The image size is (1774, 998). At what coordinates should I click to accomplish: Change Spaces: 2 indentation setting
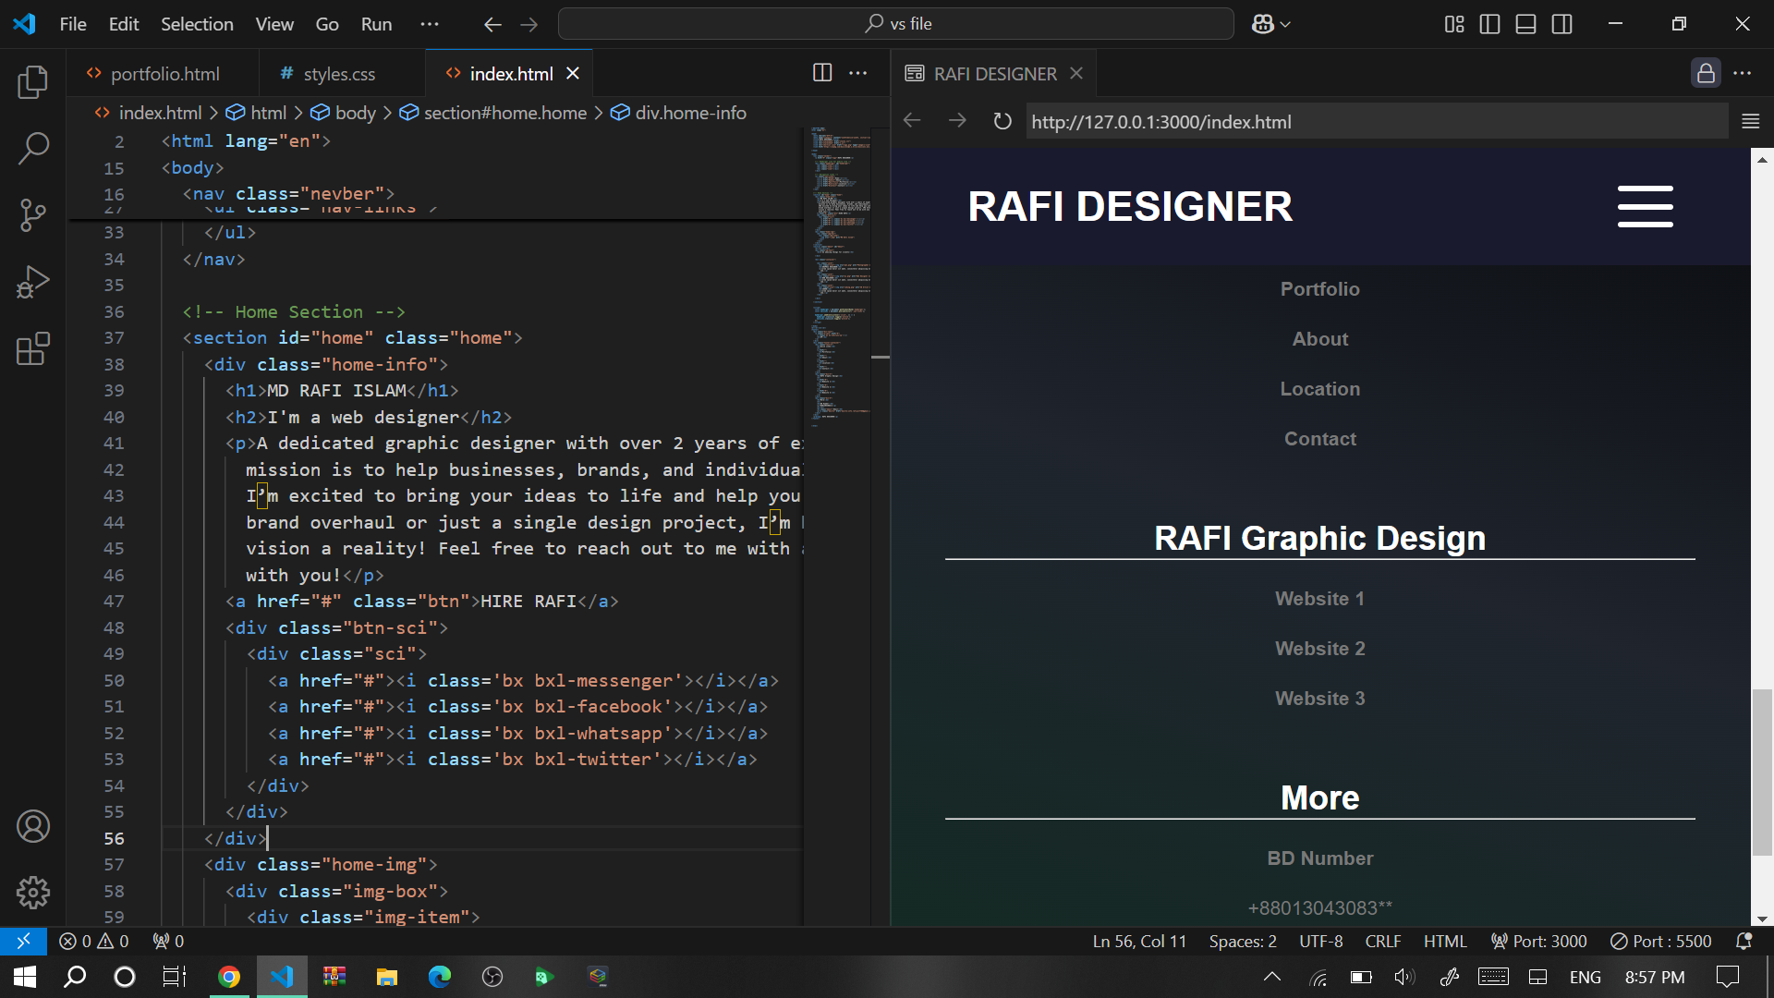(x=1243, y=941)
